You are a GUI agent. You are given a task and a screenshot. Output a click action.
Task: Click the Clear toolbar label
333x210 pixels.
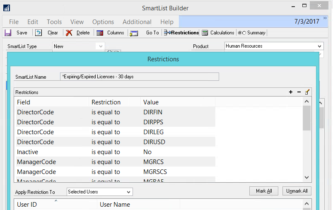[53, 33]
